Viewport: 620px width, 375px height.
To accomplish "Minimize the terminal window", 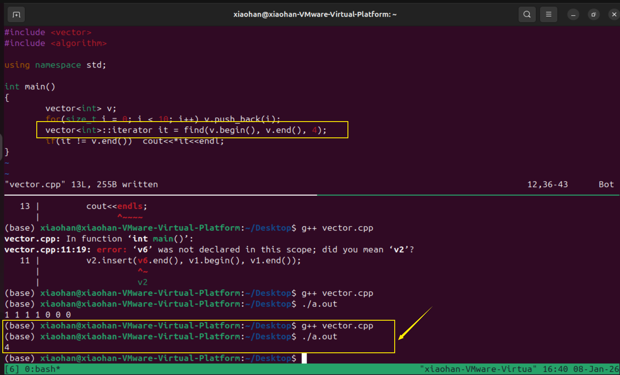I will [x=573, y=15].
